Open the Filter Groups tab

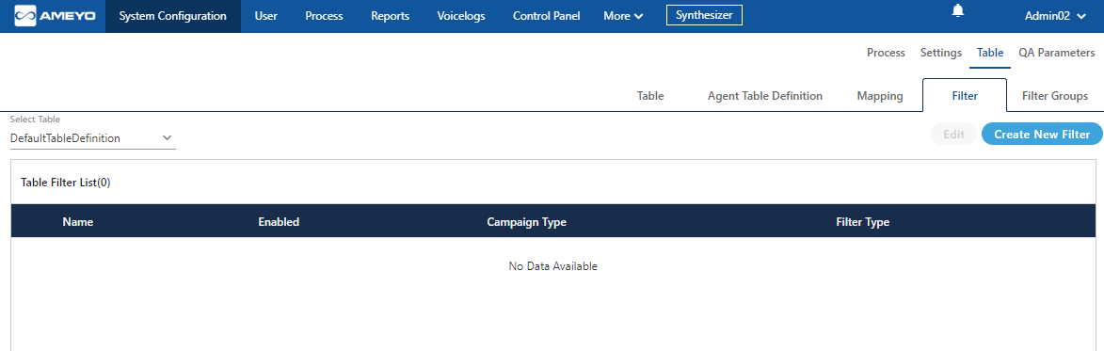1055,96
